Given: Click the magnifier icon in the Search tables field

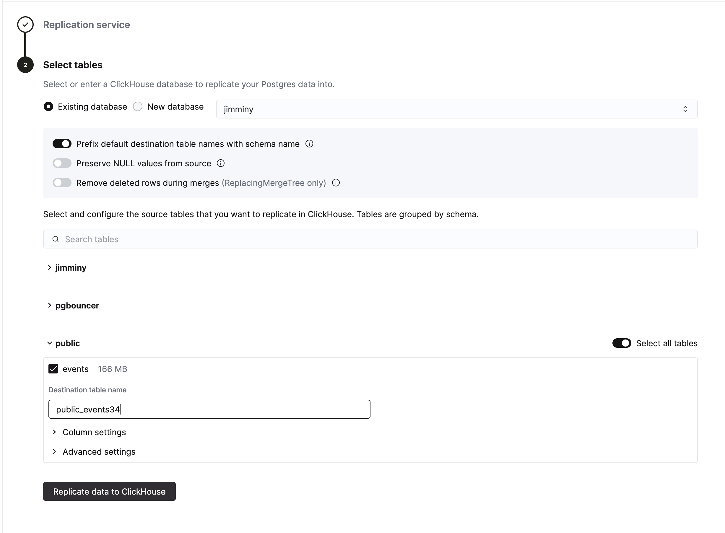Looking at the screenshot, I should 56,239.
